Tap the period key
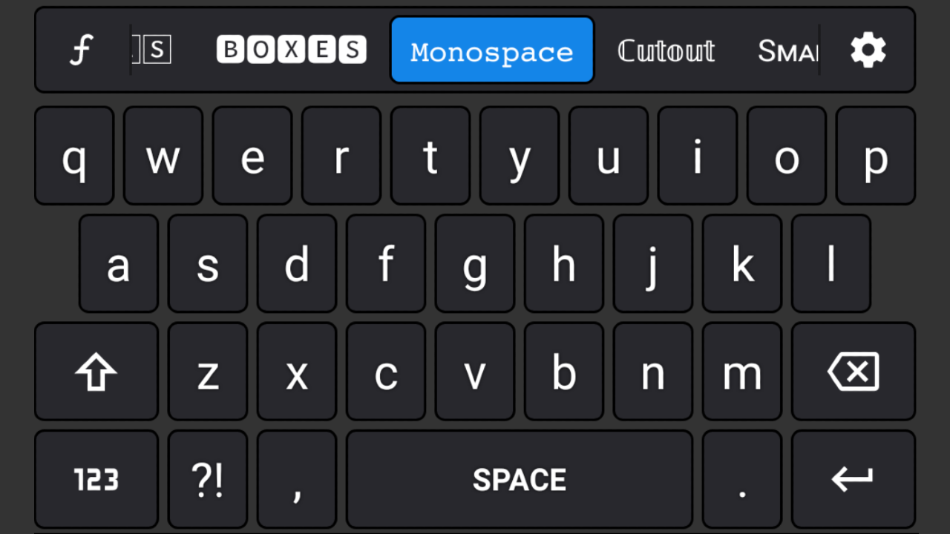Viewport: 950px width, 534px height. tap(742, 480)
